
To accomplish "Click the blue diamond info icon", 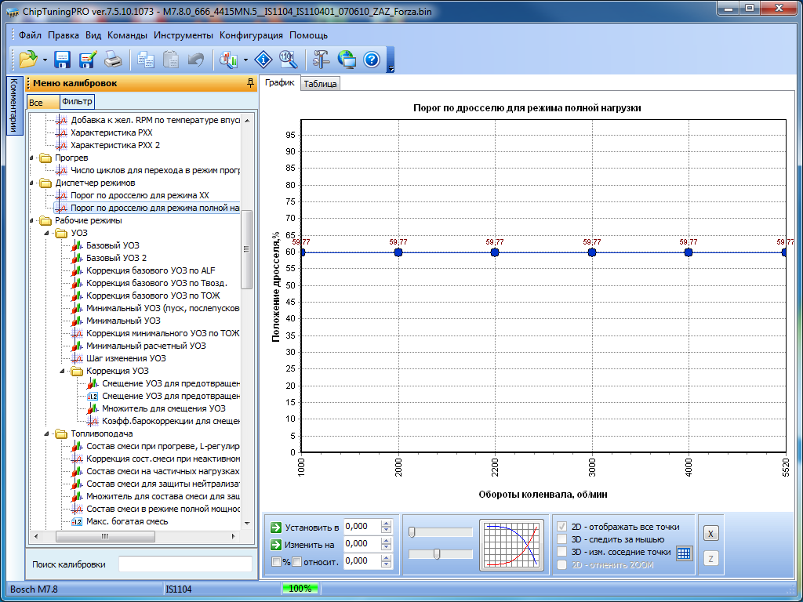I will 264,59.
